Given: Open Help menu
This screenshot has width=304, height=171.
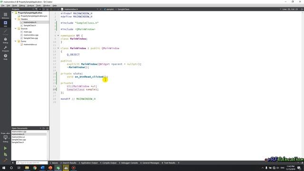Looking at the screenshot, I should [x=55, y=6].
